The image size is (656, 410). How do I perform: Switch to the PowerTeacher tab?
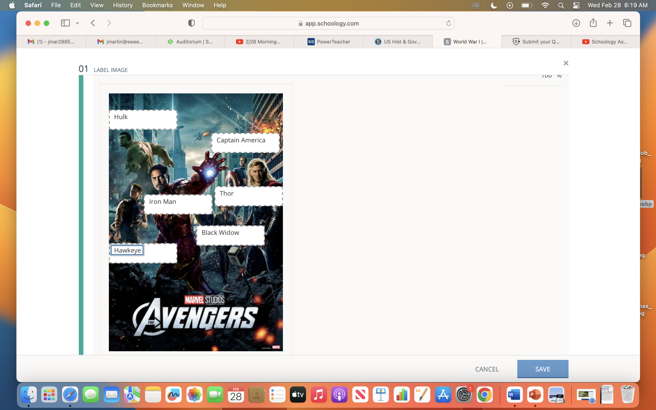coord(329,42)
